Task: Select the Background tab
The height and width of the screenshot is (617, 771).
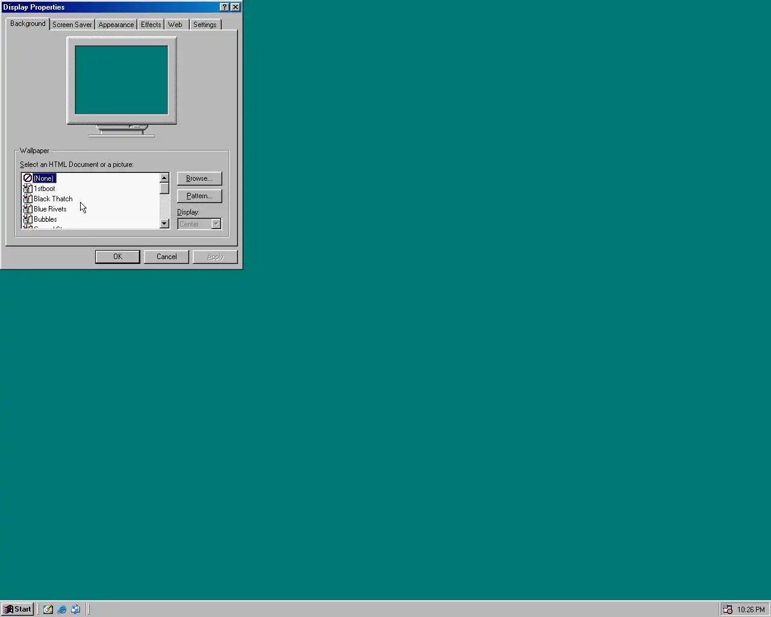Action: pos(28,23)
